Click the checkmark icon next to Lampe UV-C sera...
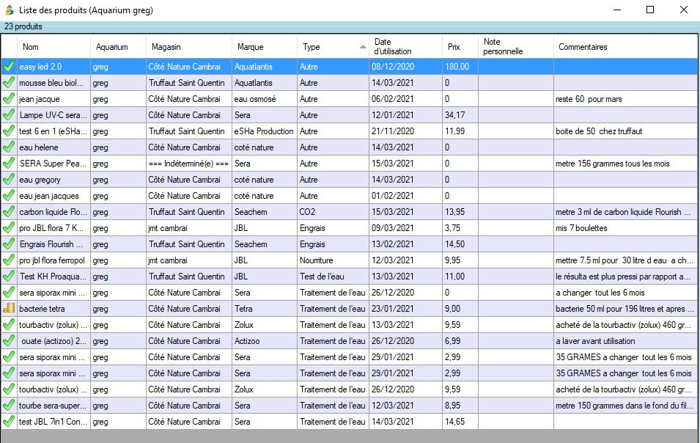700x443 pixels. pos(9,114)
